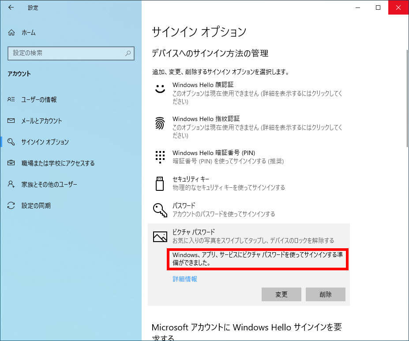This screenshot has width=409, height=341.
Task: Click デバイスへのサインイン方法の管理 heading
Action: (x=210, y=53)
